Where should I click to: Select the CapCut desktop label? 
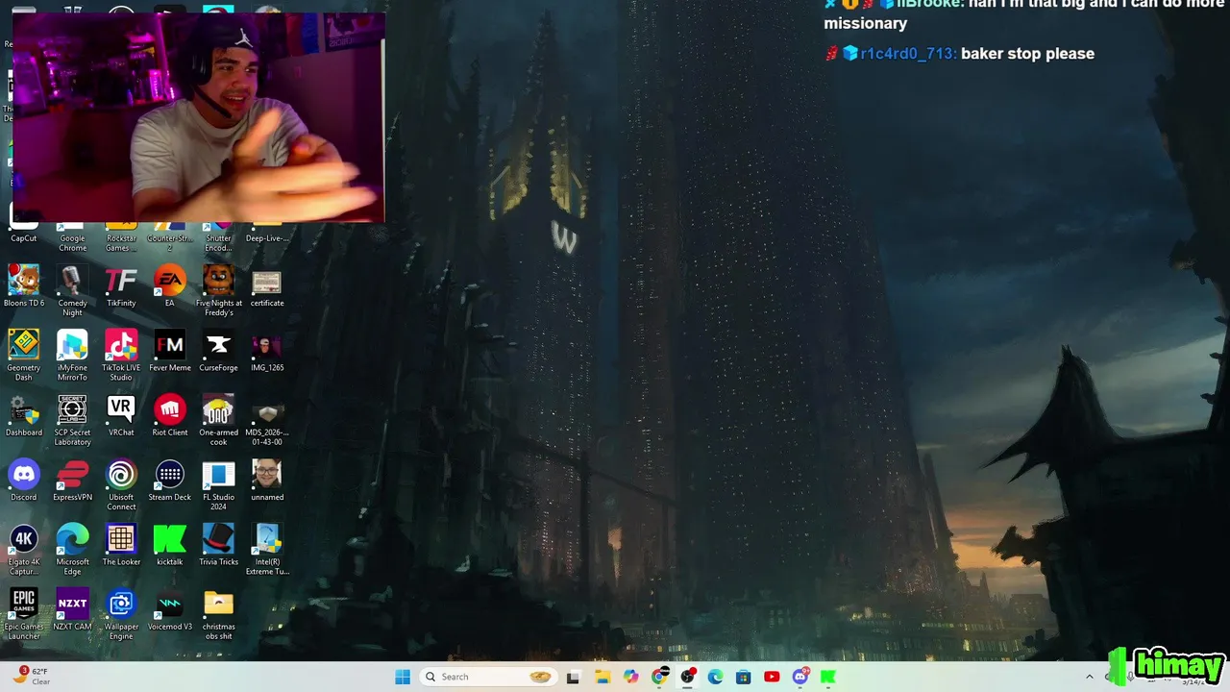tap(24, 238)
